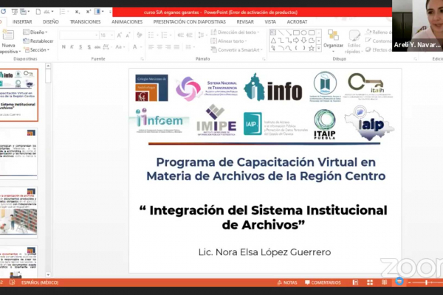Click the increase font size icon
443x295 pixels.
(119, 35)
